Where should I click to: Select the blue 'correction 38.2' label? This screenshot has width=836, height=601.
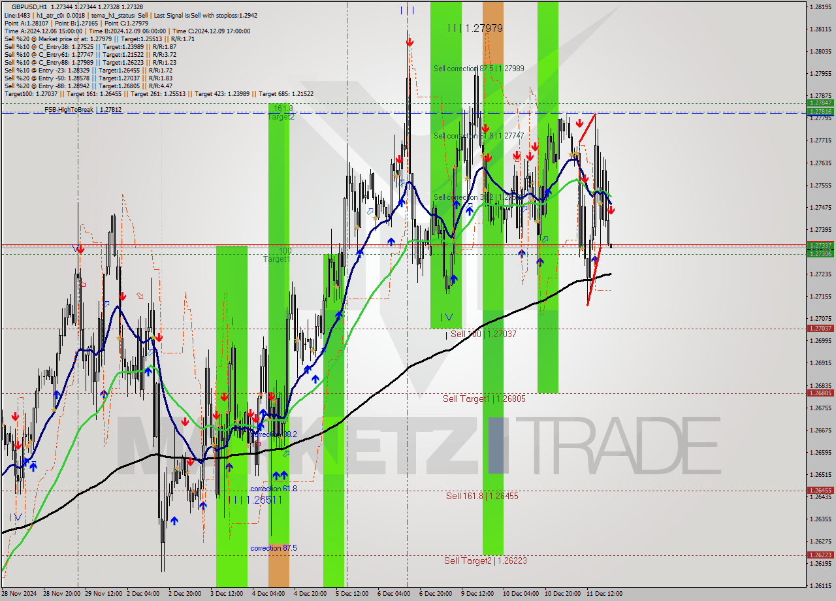(274, 434)
